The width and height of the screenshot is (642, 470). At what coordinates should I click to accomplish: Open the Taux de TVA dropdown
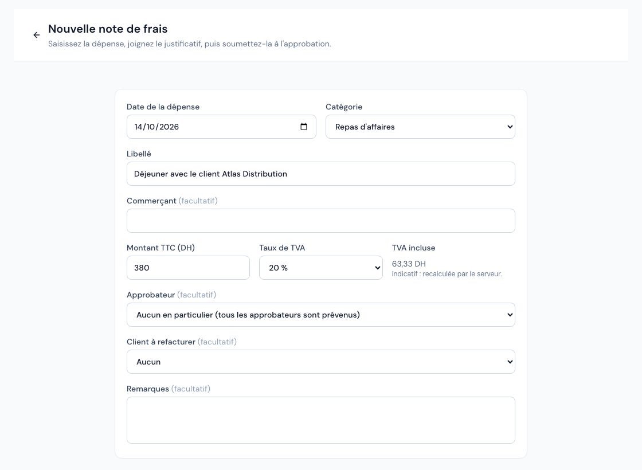click(x=320, y=268)
